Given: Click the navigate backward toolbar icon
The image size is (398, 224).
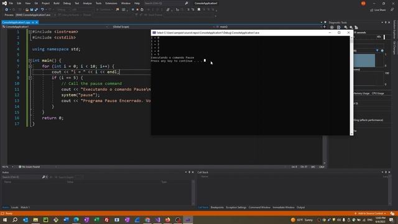Looking at the screenshot, I should tap(6, 10).
